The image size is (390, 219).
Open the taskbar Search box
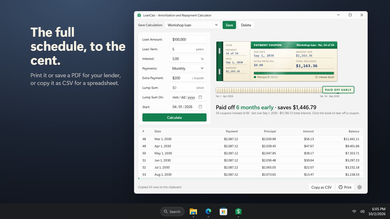click(172, 211)
